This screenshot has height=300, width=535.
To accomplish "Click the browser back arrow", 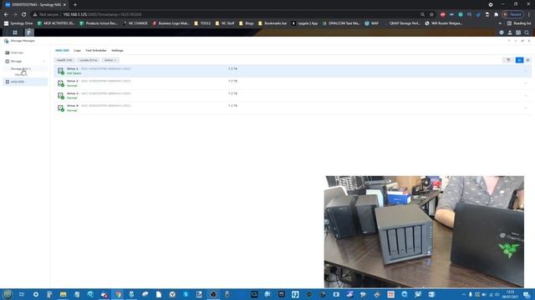I will (x=6, y=15).
